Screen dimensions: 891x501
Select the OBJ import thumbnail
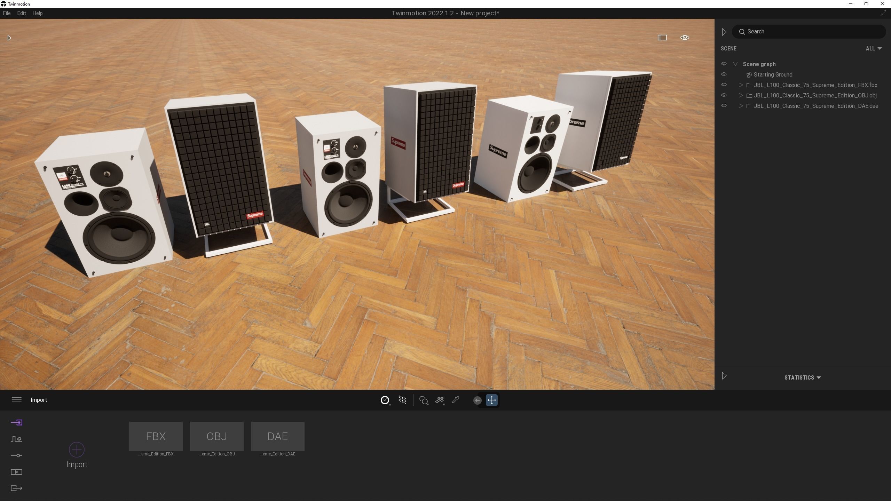coord(216,436)
